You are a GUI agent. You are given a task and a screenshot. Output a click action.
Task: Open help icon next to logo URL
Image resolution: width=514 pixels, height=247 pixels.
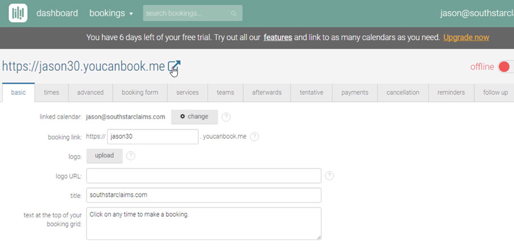tap(329, 176)
